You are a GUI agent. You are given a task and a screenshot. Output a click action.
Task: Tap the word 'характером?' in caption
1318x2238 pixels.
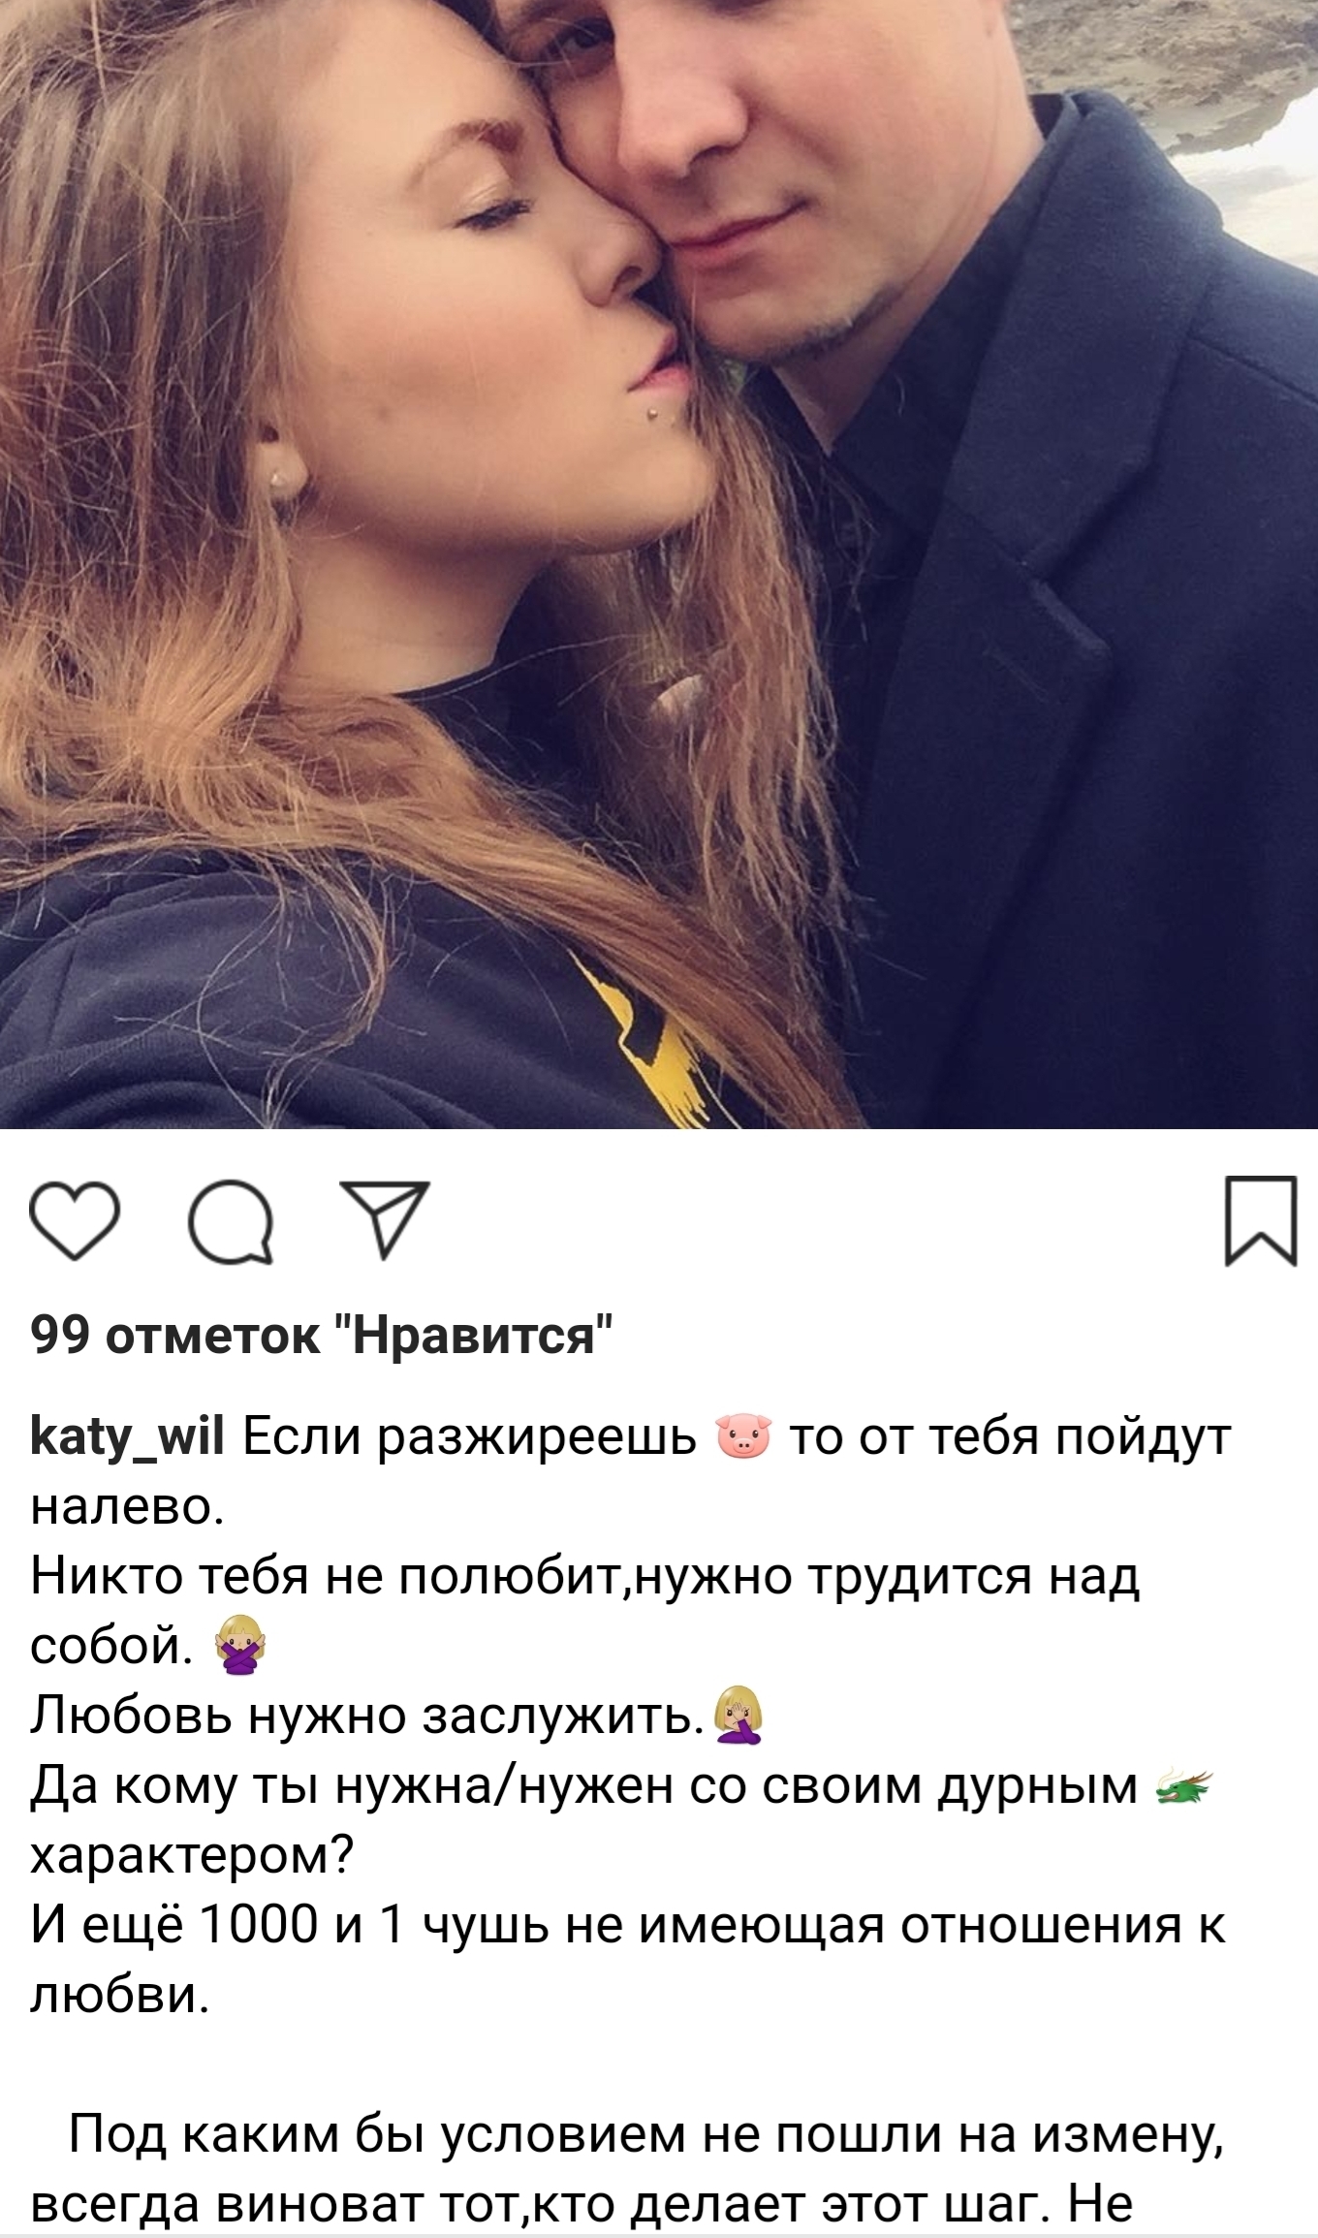(x=192, y=1857)
